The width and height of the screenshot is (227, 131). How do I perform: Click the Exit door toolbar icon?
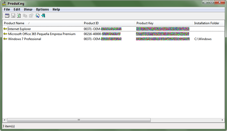point(43,16)
